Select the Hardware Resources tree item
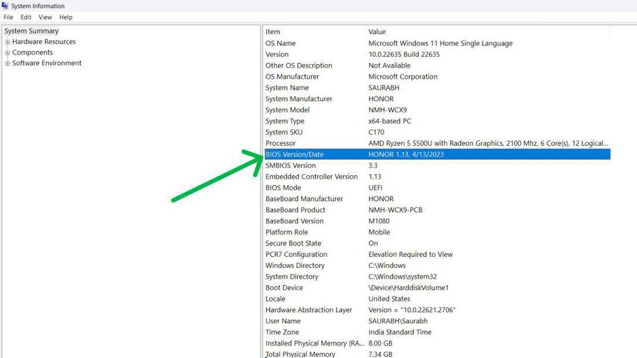Image resolution: width=637 pixels, height=358 pixels. (44, 42)
